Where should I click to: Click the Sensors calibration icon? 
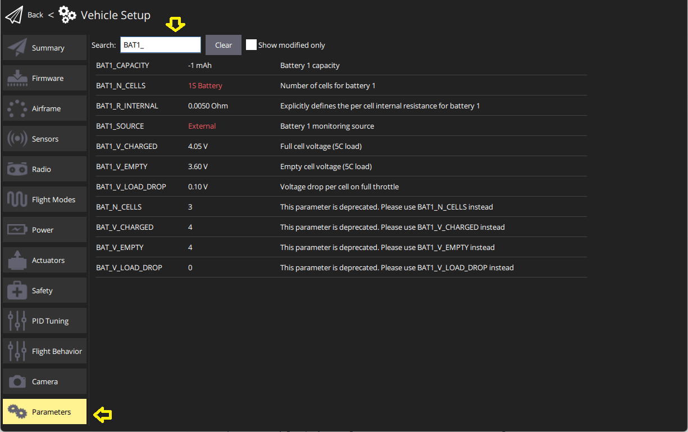[x=17, y=138]
